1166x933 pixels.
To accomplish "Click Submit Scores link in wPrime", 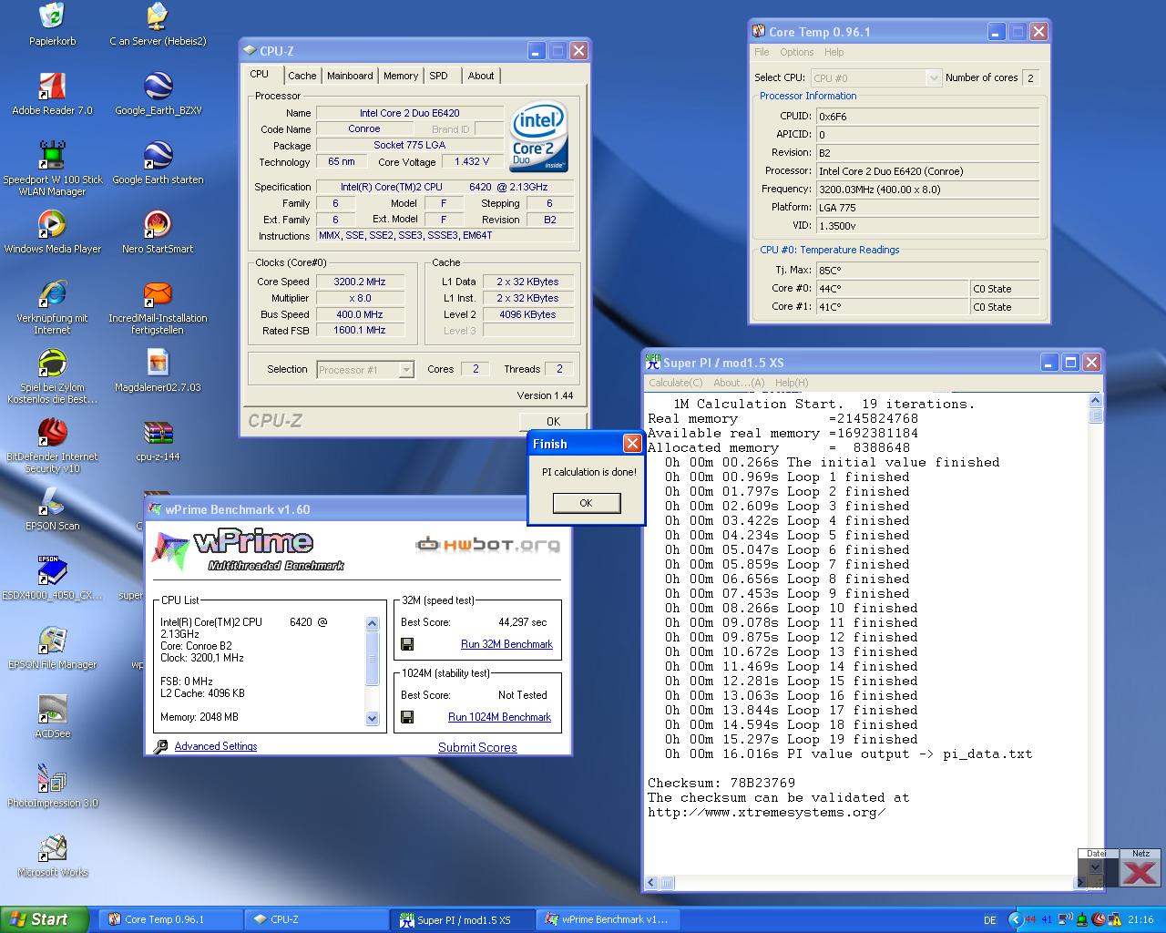I will [477, 747].
